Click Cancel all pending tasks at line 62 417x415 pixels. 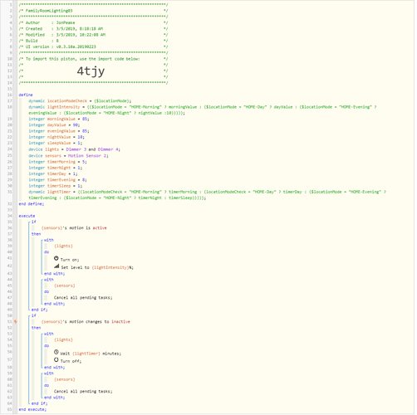pos(83,392)
